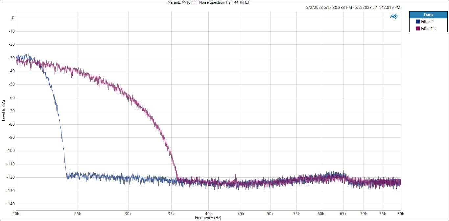Image resolution: width=449 pixels, height=221 pixels.
Task: Select the Filter 1 legend label
Action: [x=427, y=29]
